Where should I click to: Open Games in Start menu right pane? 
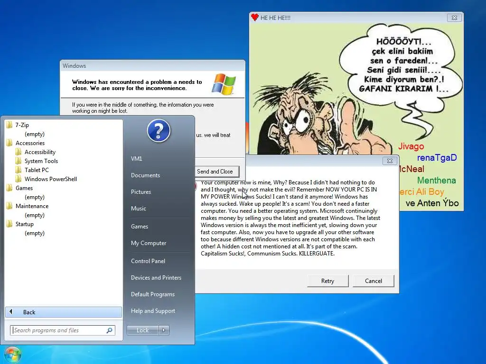coord(140,227)
